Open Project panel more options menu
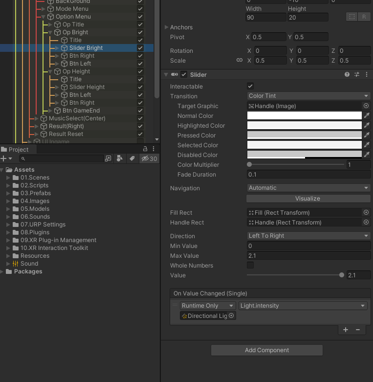Screen dimensions: 373x382 click(154, 149)
